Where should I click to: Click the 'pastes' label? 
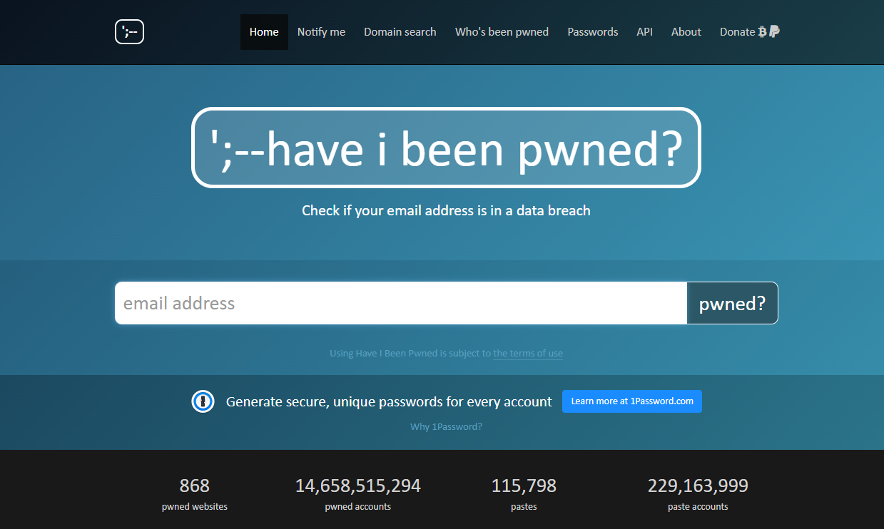[524, 507]
